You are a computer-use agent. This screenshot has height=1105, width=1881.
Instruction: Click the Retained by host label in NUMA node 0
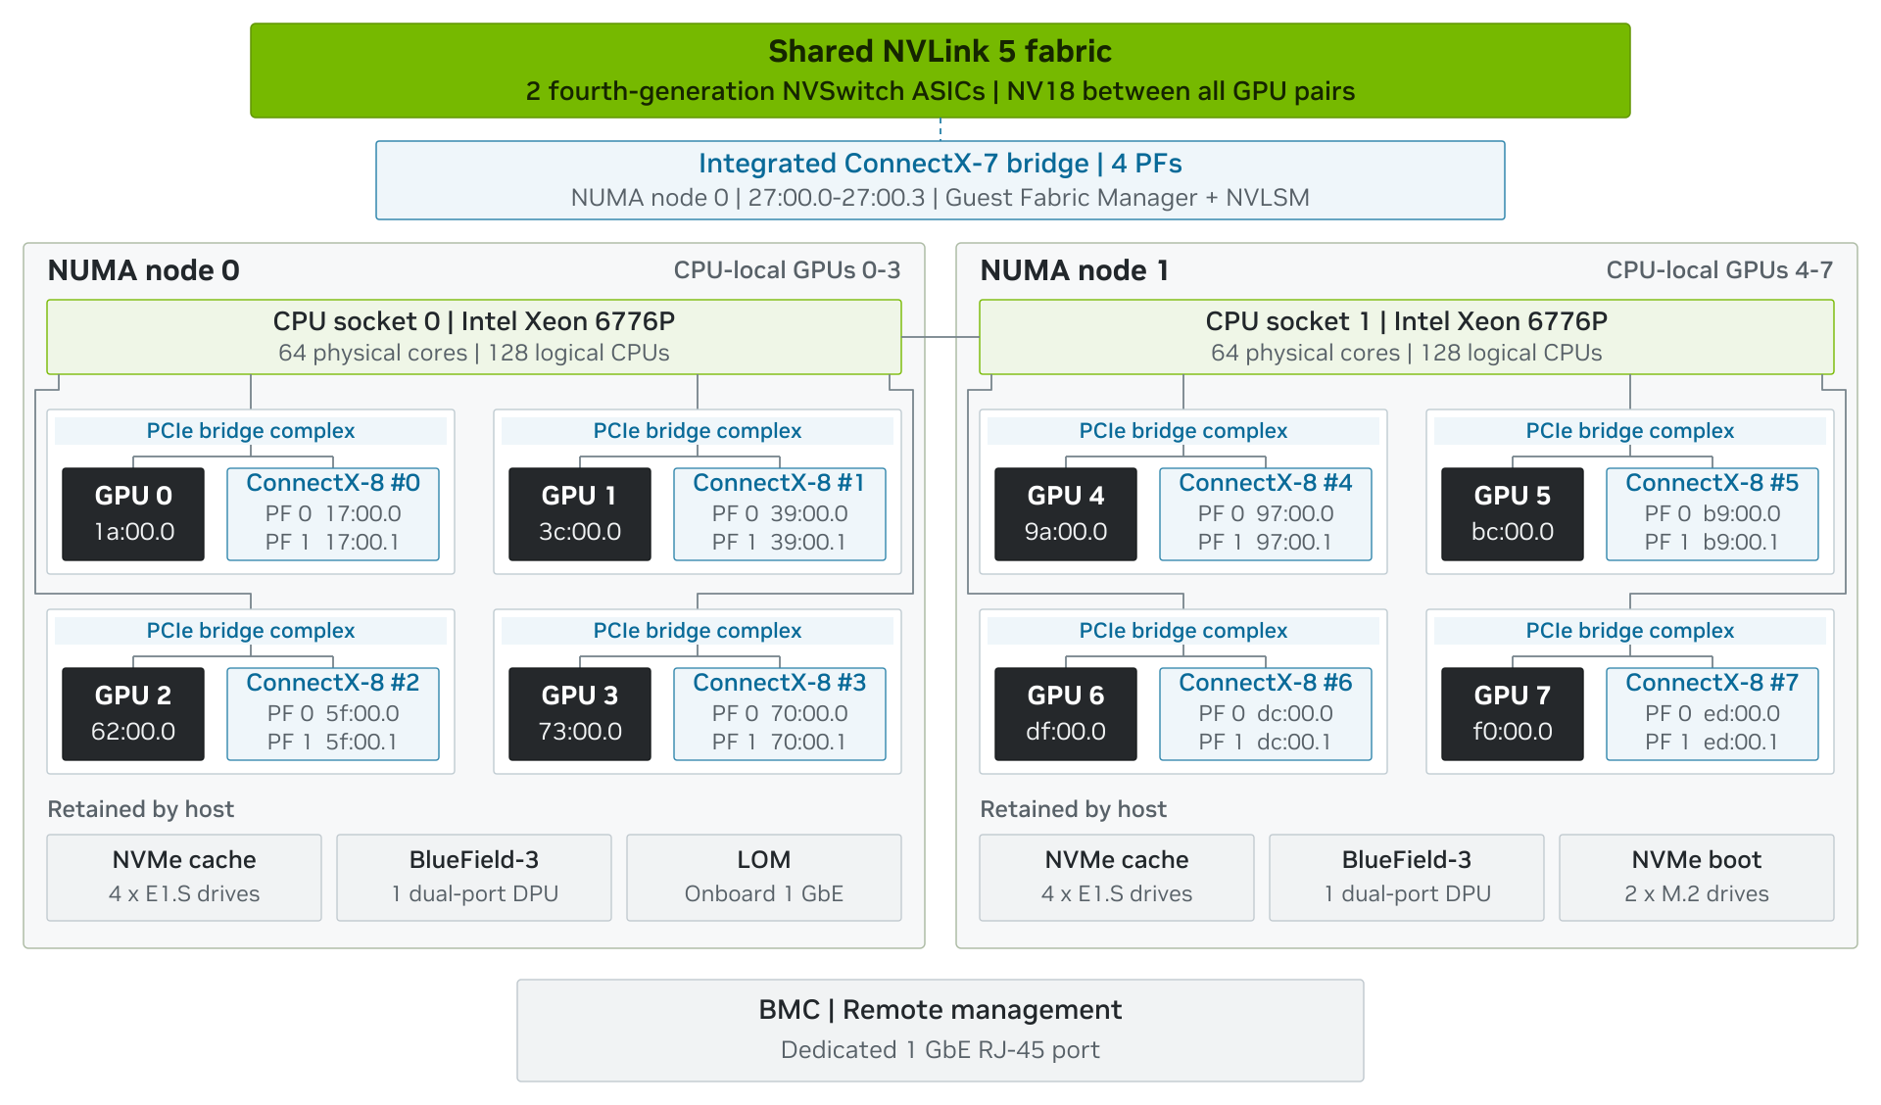141,809
